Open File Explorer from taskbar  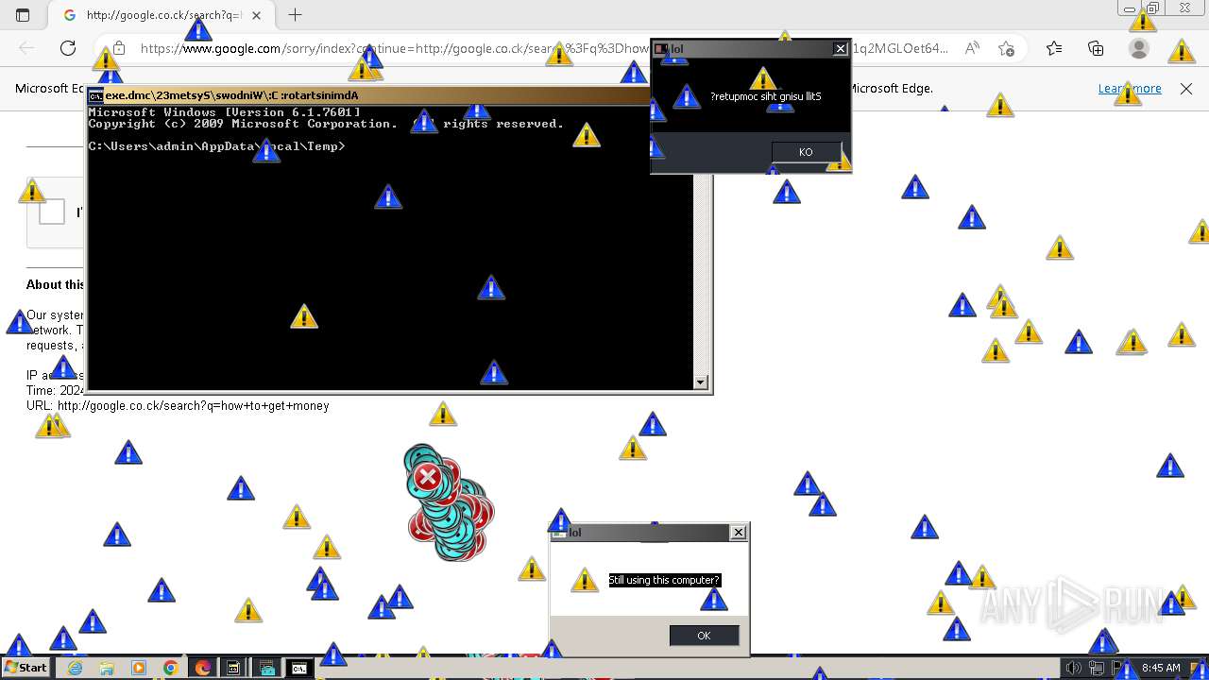(107, 668)
